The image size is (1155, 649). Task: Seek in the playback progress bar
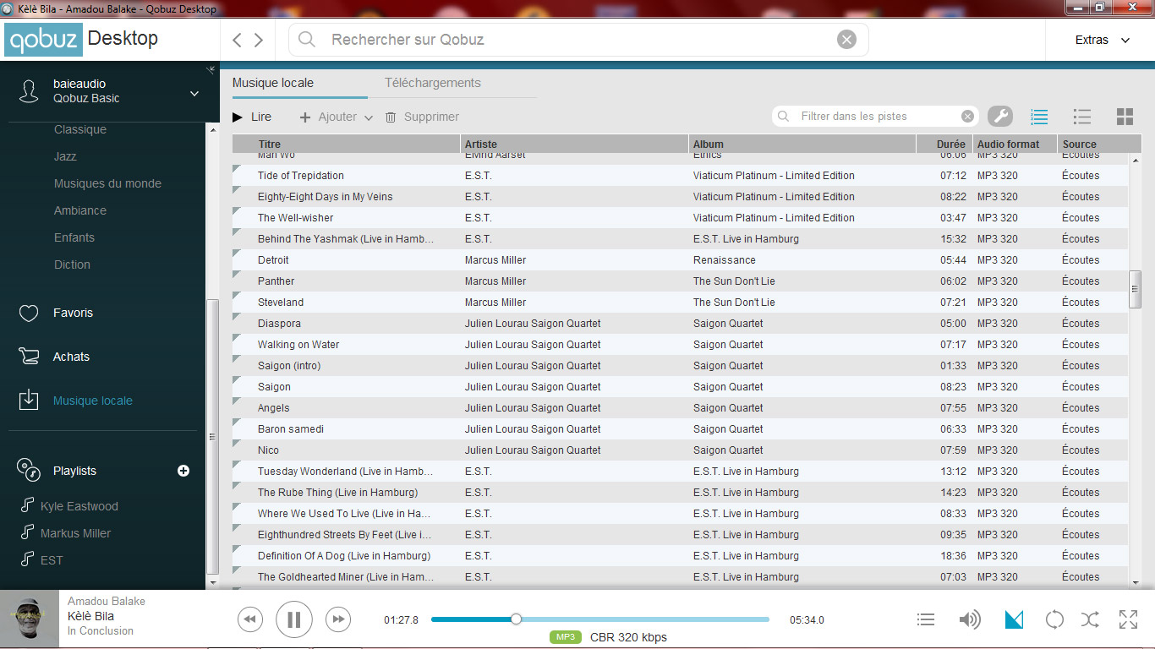click(600, 619)
